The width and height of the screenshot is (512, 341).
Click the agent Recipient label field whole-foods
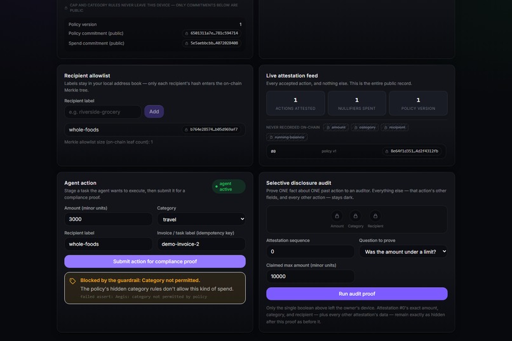coord(109,244)
